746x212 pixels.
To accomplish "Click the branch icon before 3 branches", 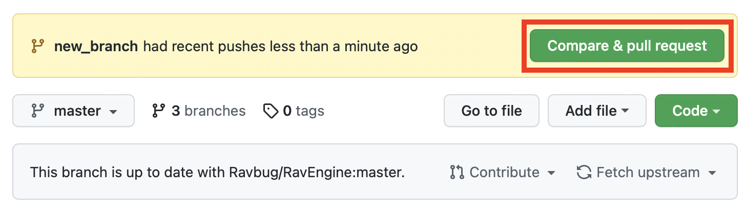I will click(x=158, y=111).
